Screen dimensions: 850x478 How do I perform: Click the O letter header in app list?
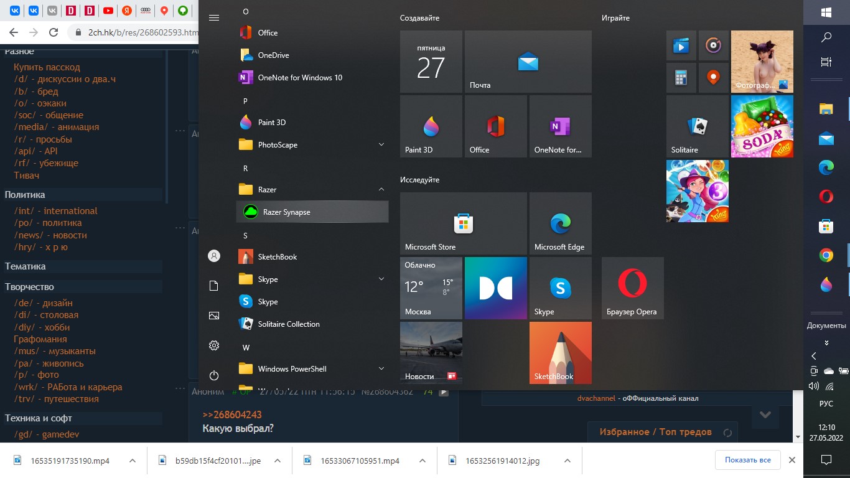point(246,11)
